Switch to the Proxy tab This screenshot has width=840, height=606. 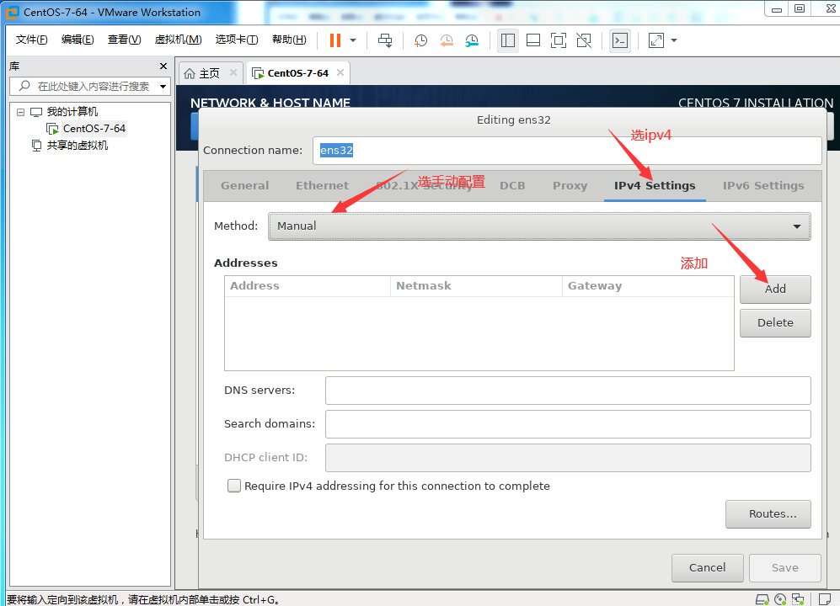click(x=570, y=186)
